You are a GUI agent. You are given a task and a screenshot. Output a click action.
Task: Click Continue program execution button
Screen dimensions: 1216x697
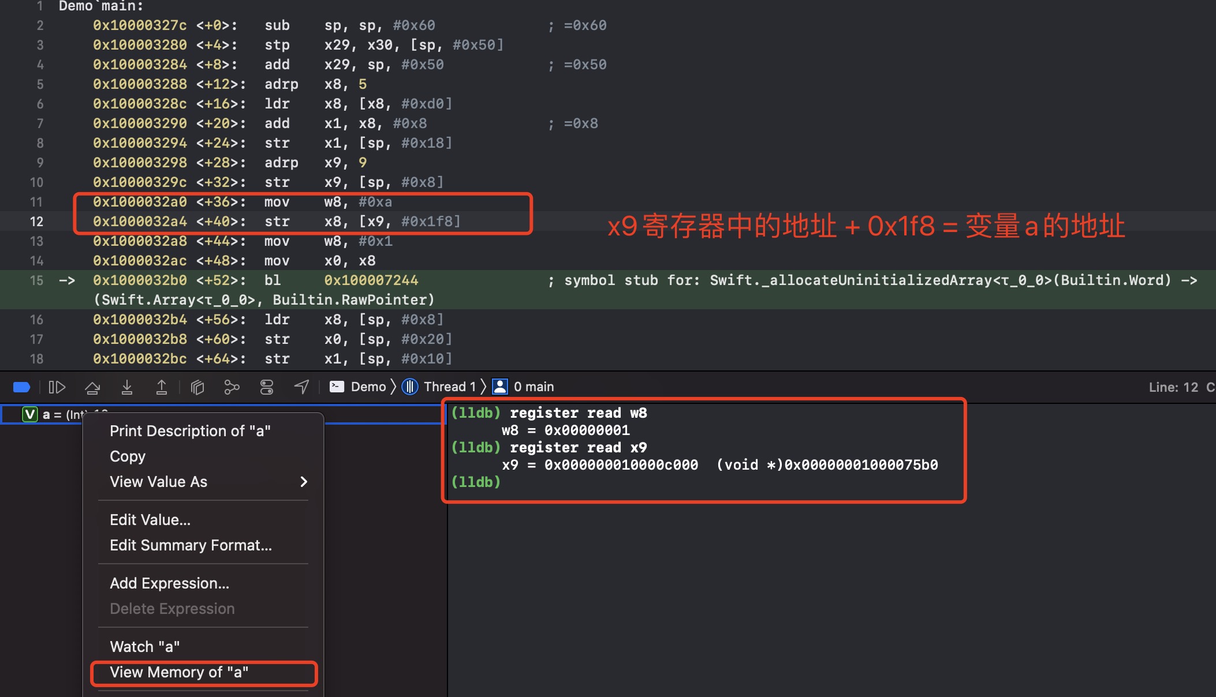(x=57, y=387)
